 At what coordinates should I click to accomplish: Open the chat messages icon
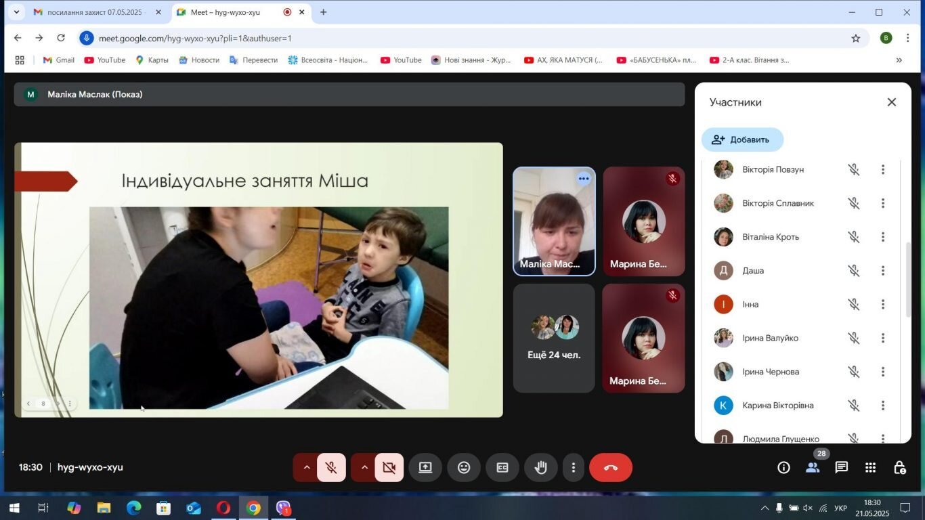[842, 467]
